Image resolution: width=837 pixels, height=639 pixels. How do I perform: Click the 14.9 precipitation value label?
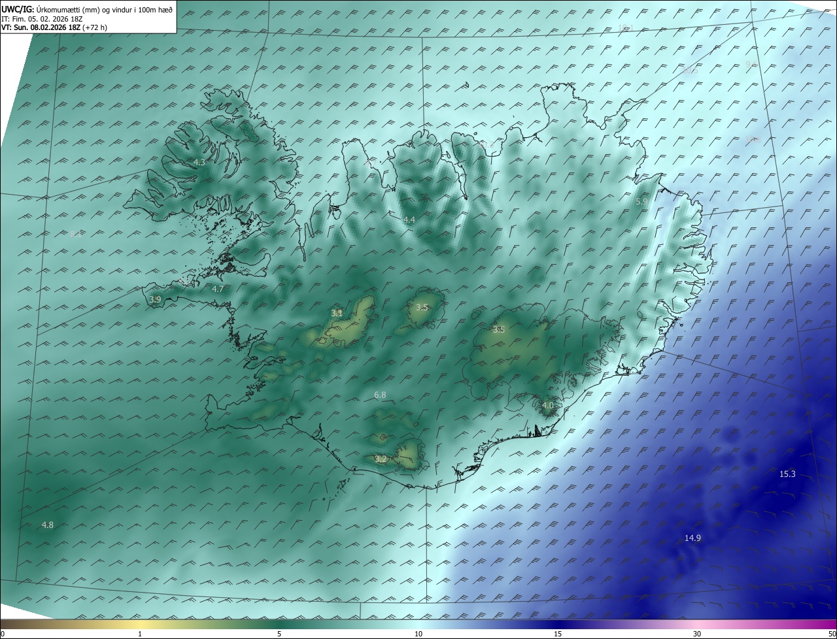coord(692,538)
